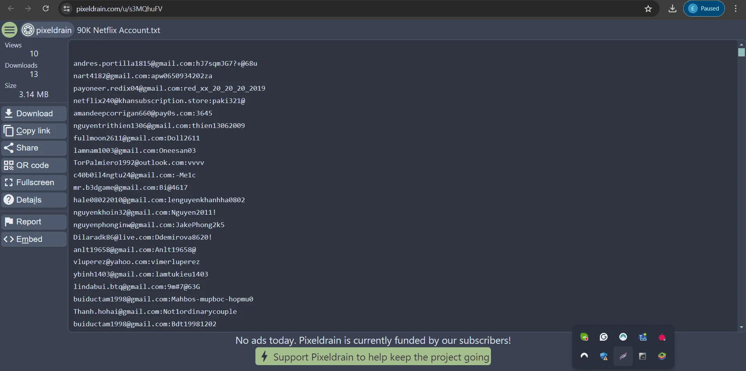
Task: Open Microsoft Teams NEW tray icon
Action: 643,337
